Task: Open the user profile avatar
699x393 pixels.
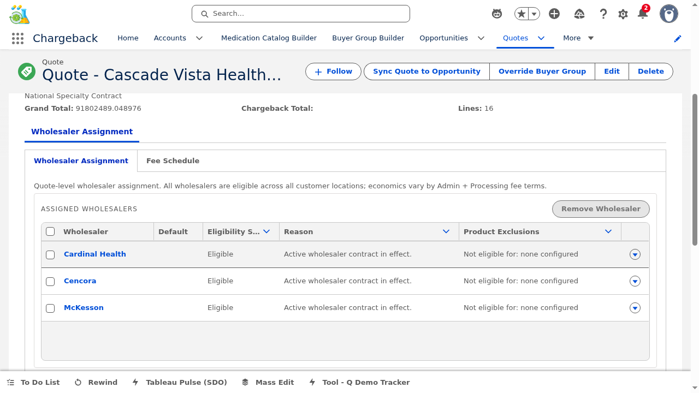Action: click(x=669, y=14)
